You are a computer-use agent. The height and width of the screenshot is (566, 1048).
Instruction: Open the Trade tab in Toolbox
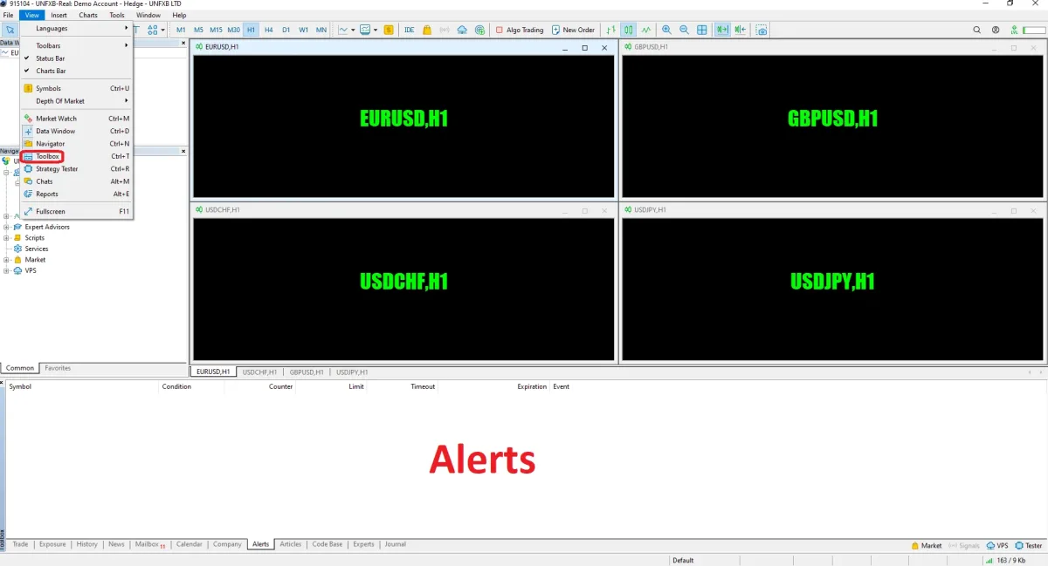click(x=20, y=544)
